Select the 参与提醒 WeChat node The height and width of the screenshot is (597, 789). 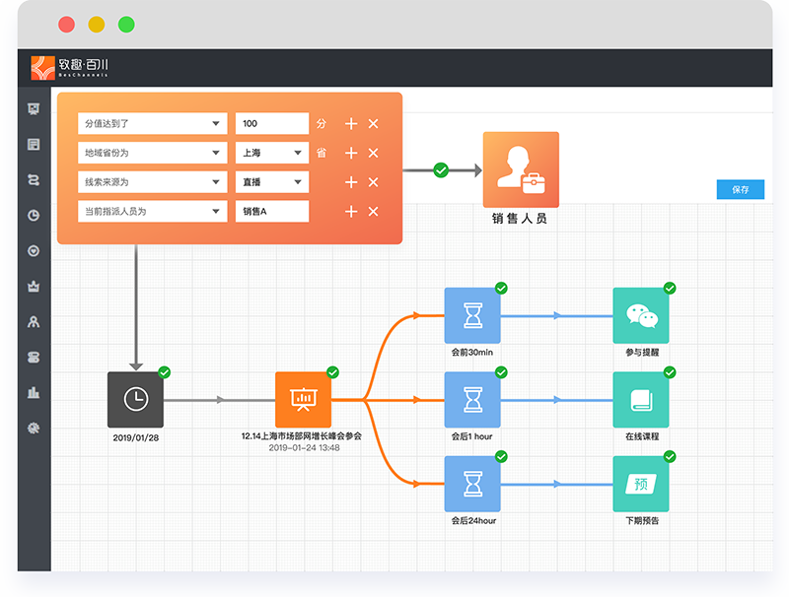coord(641,315)
